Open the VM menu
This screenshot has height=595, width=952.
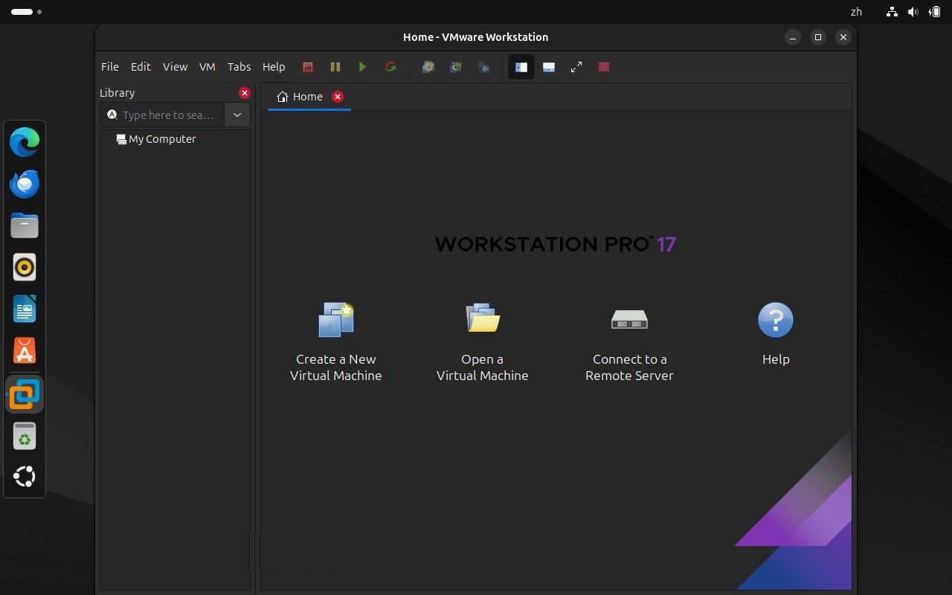pyautogui.click(x=208, y=67)
